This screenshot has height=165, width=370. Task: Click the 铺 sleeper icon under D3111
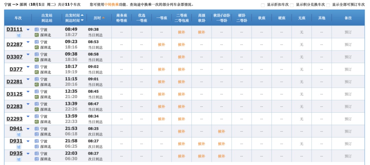click(x=18, y=36)
